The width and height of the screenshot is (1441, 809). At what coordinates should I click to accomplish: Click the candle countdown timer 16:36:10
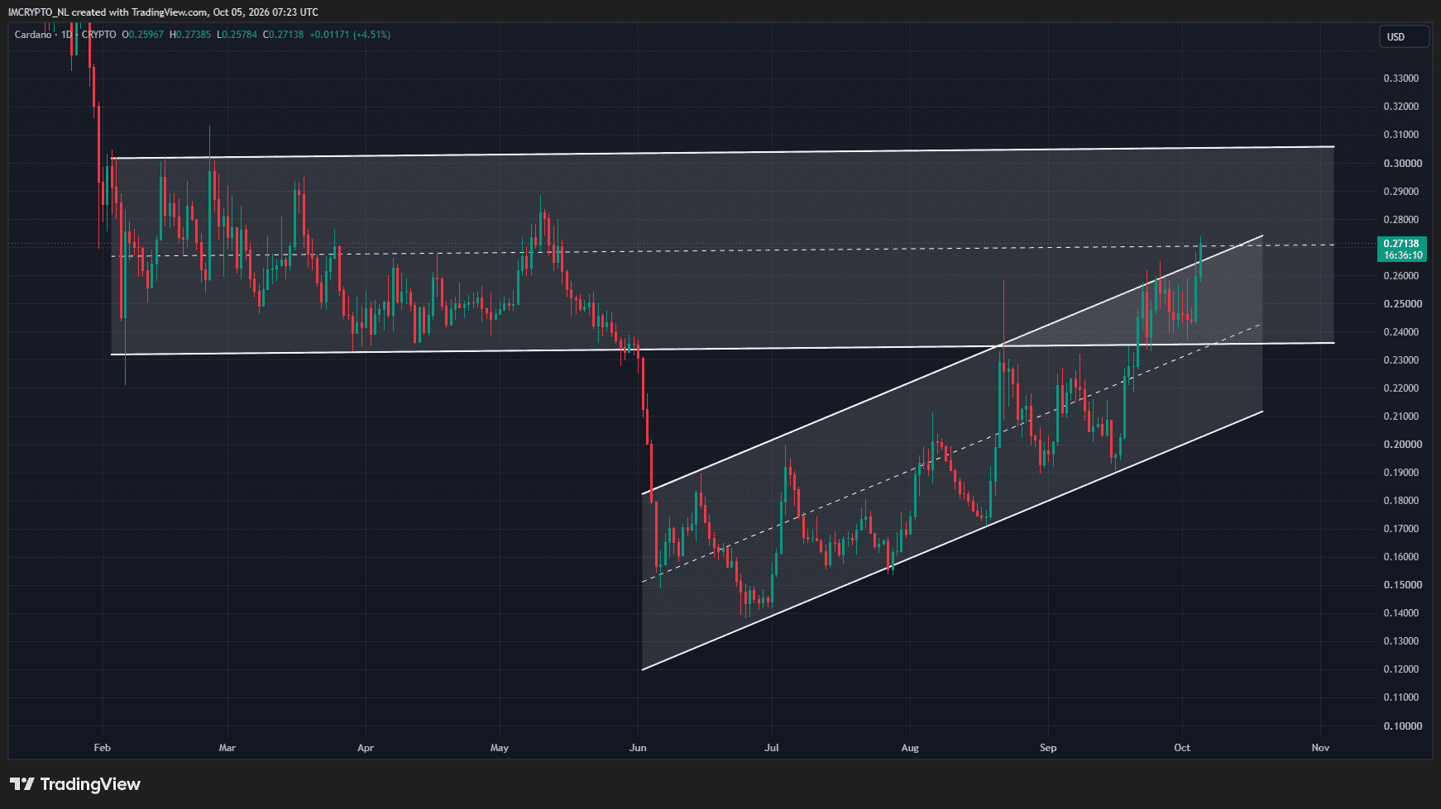pos(1401,255)
